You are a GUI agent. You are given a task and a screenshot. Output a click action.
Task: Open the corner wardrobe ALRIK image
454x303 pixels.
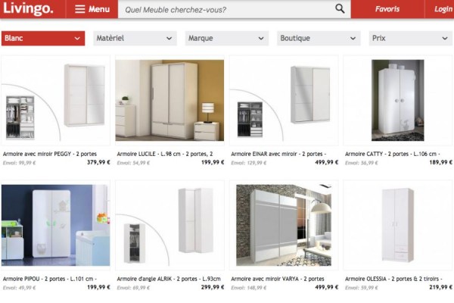point(169,225)
